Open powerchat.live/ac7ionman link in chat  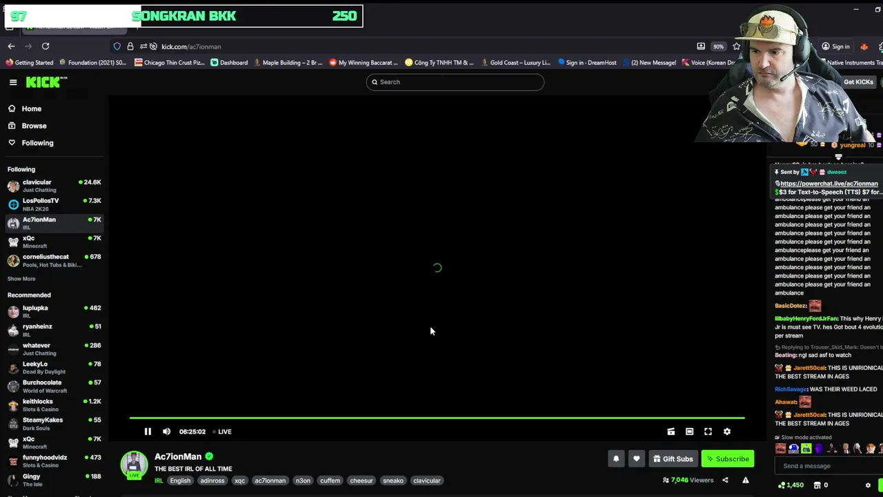click(829, 184)
